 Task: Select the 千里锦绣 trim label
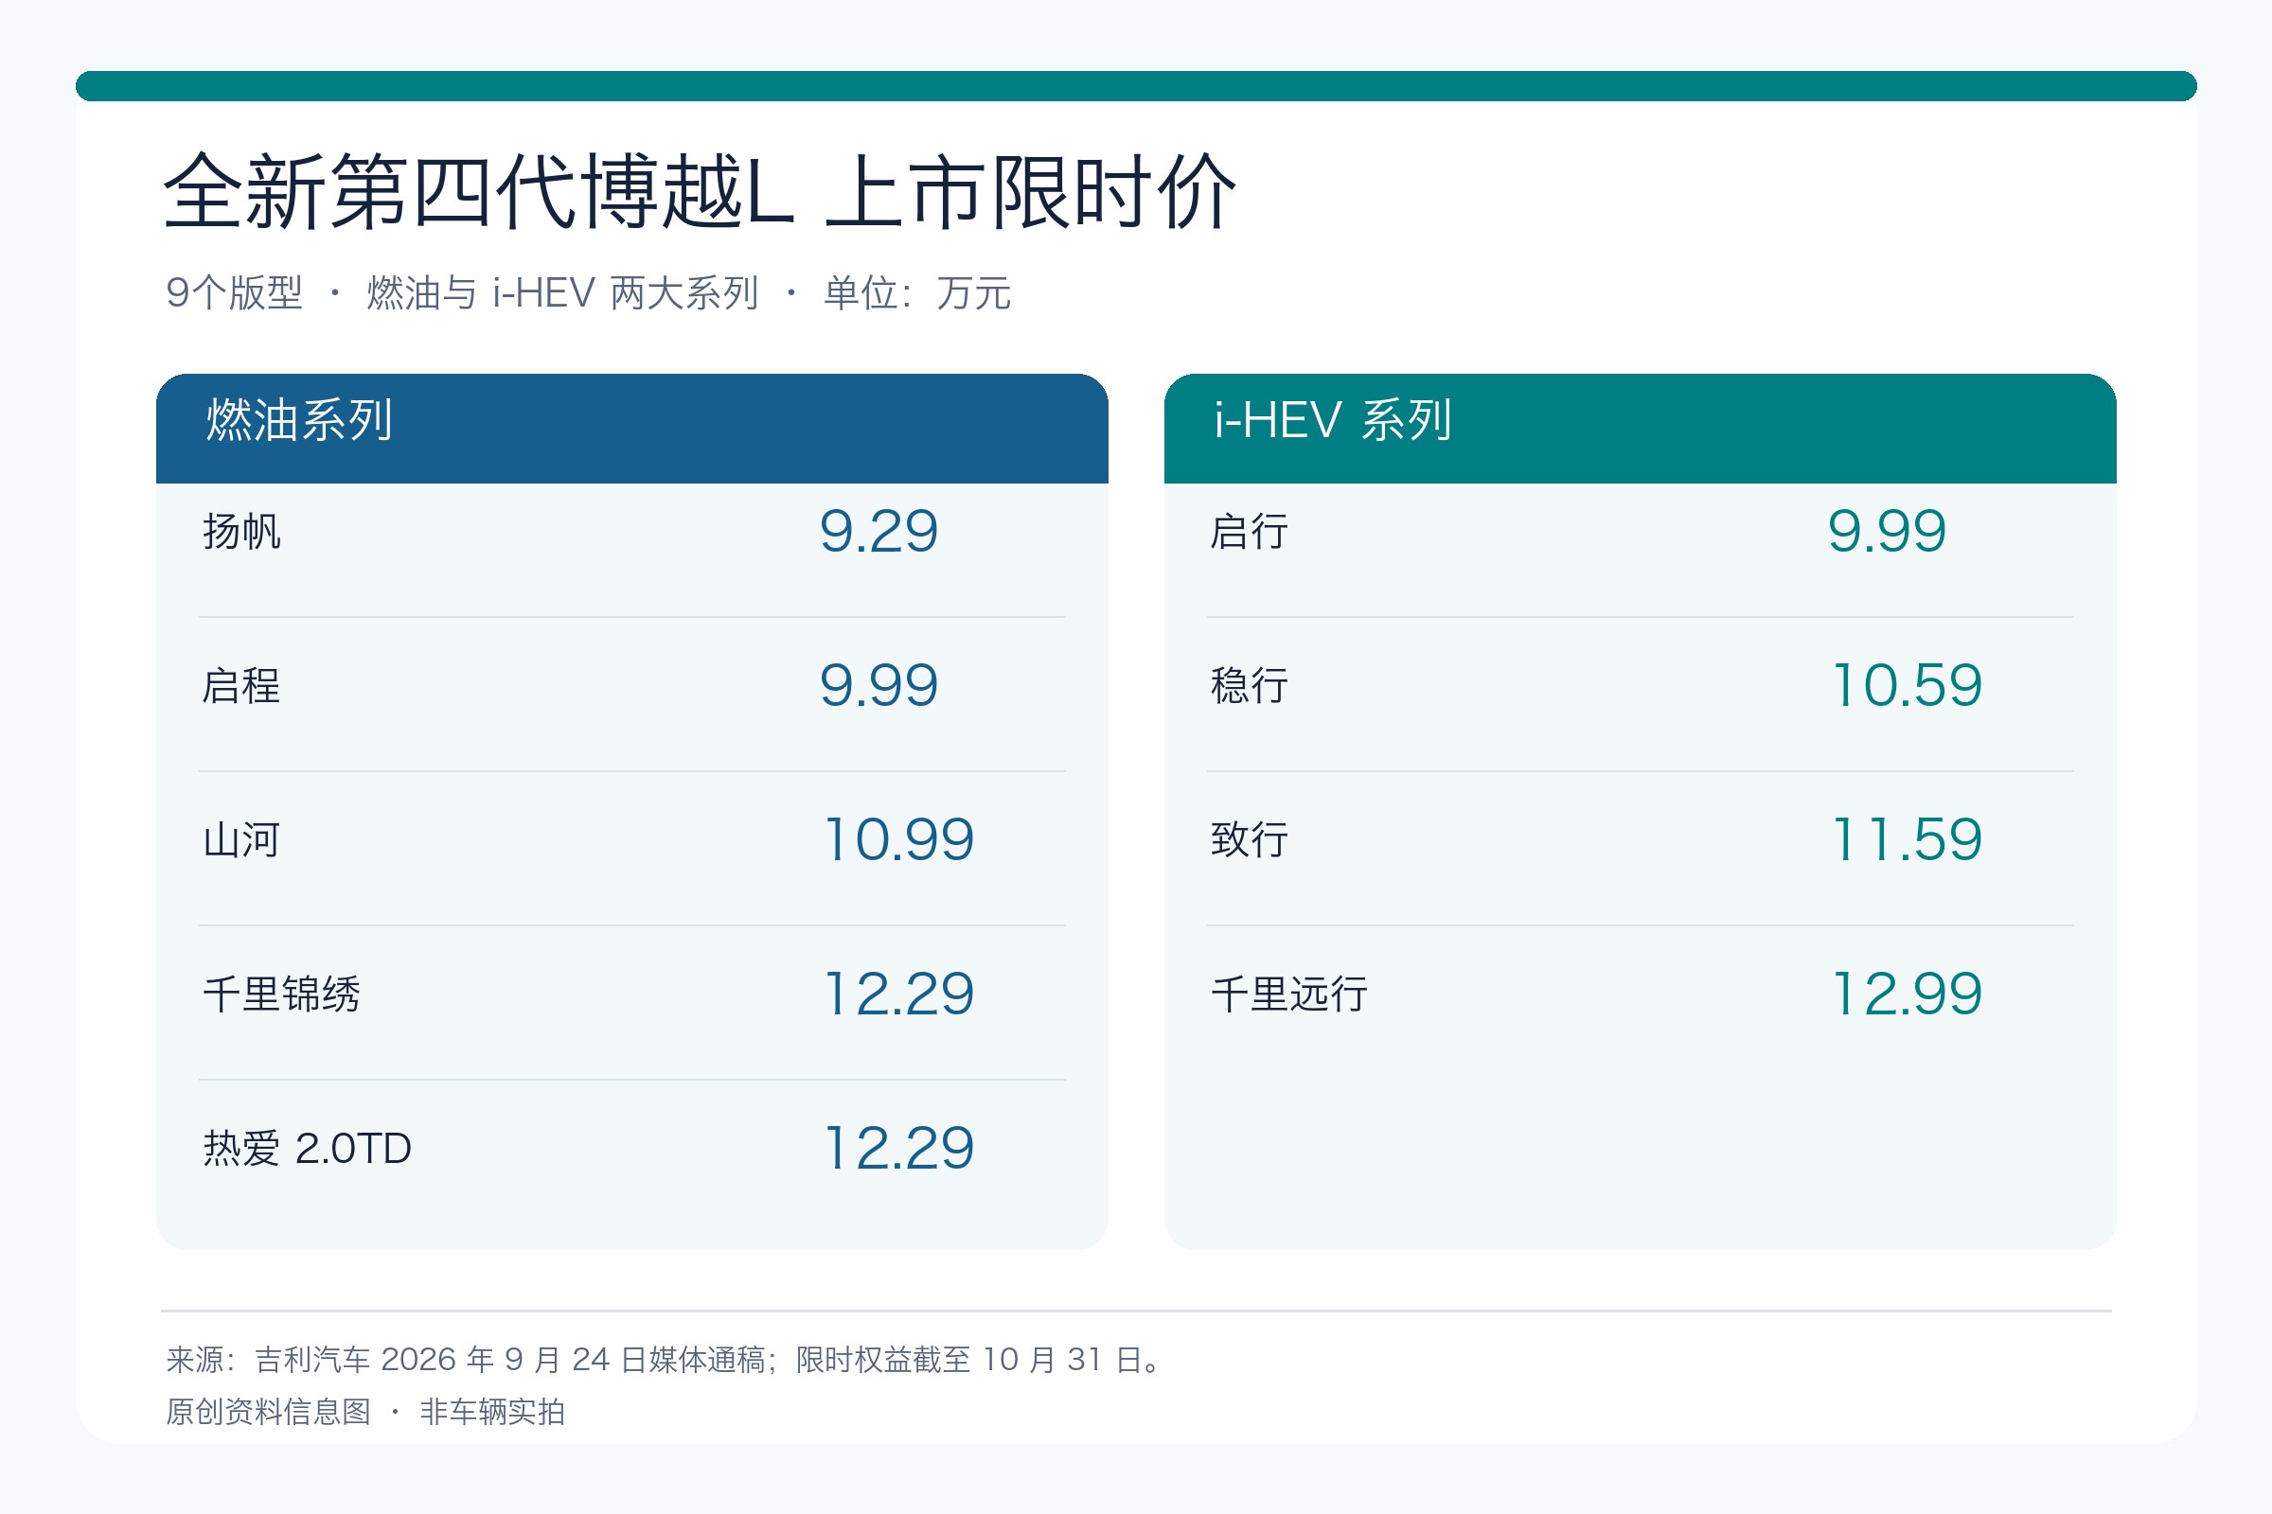coord(281,995)
